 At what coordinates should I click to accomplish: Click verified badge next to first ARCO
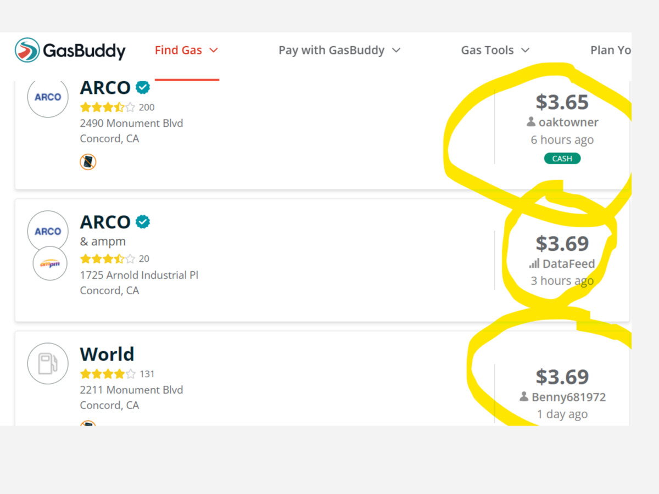(x=143, y=87)
